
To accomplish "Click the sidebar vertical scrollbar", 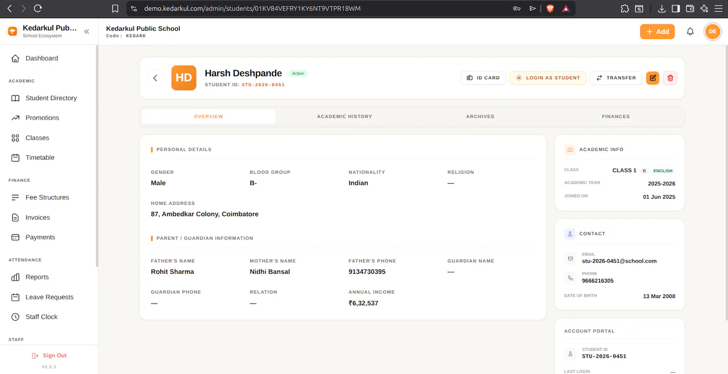I will coord(97,156).
